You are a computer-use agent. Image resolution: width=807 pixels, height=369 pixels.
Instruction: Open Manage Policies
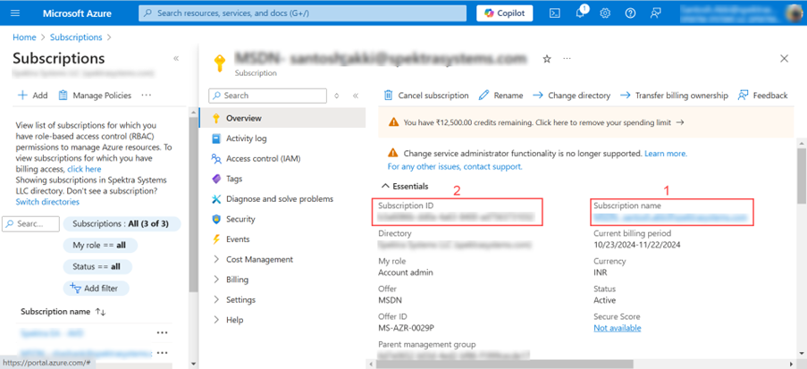[x=95, y=96]
